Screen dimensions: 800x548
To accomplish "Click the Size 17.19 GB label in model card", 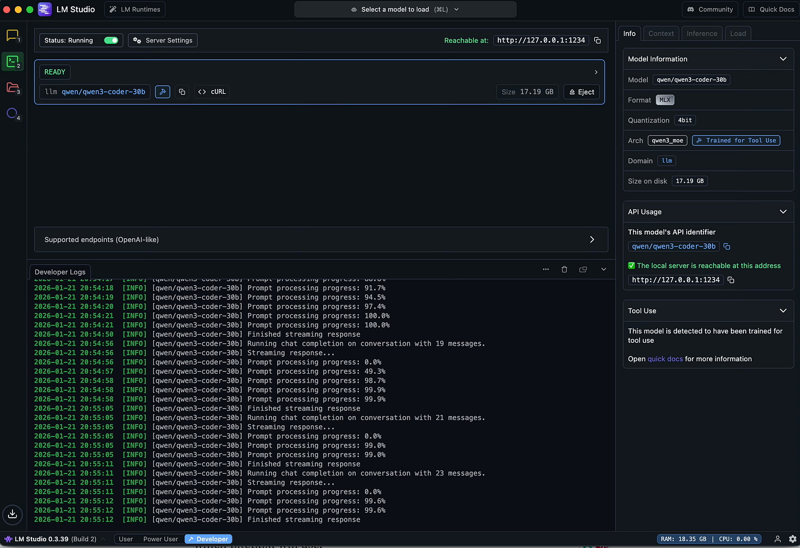I will point(527,92).
